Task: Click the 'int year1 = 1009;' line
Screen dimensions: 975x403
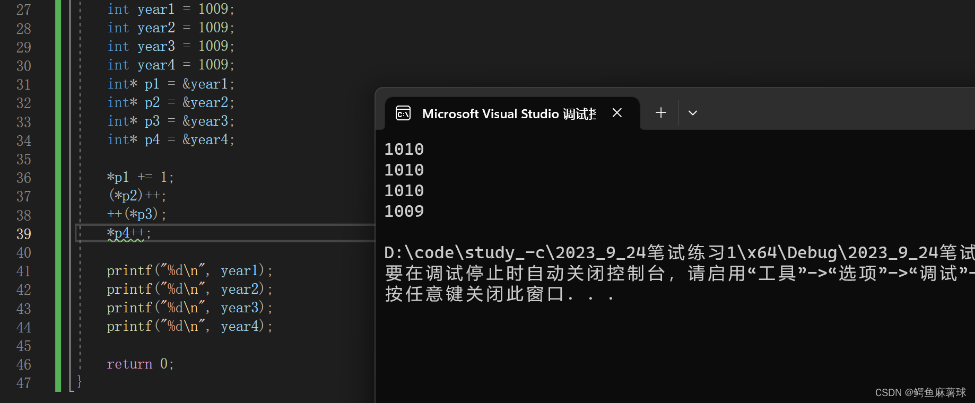Action: [171, 9]
